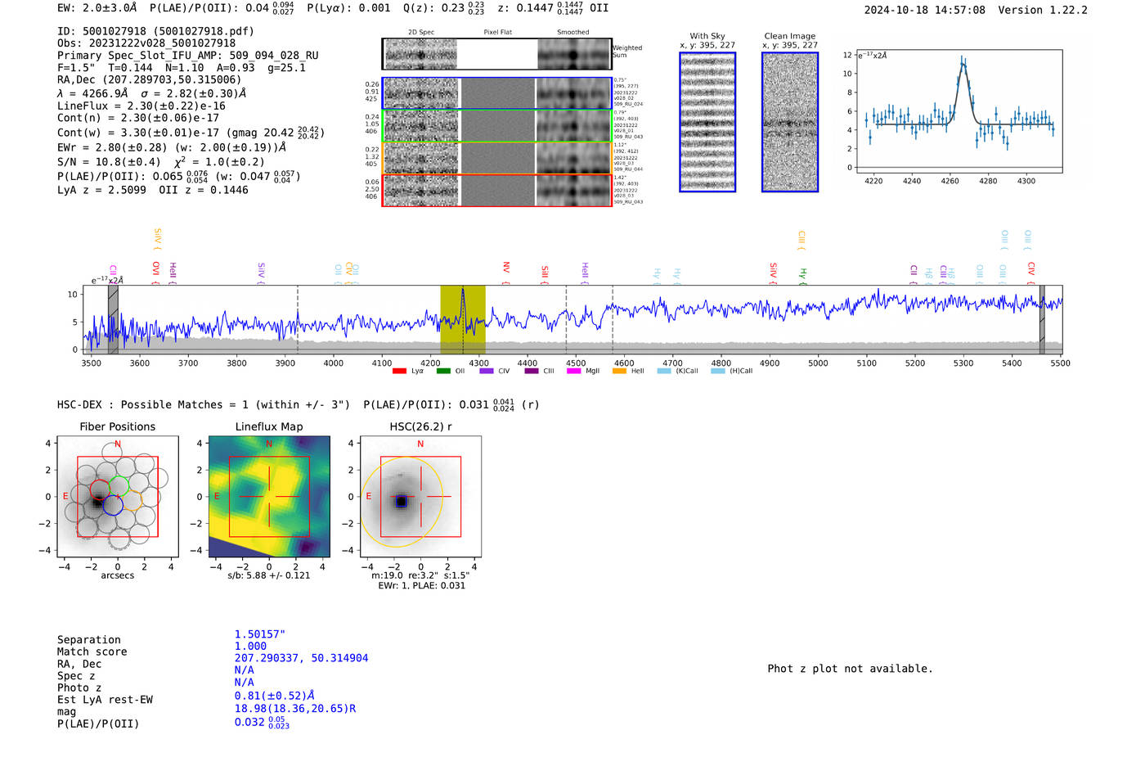Click the orange HeII legend swatch
The height and width of the screenshot is (780, 1145).
[x=619, y=371]
